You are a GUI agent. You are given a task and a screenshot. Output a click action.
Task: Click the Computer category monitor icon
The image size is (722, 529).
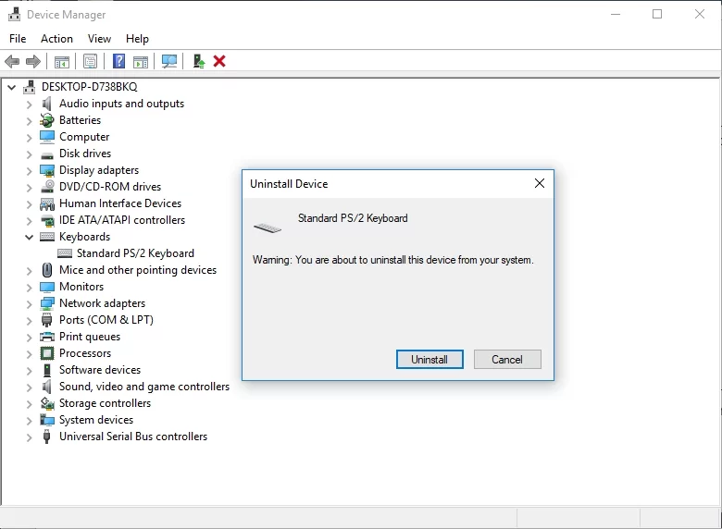click(x=47, y=137)
